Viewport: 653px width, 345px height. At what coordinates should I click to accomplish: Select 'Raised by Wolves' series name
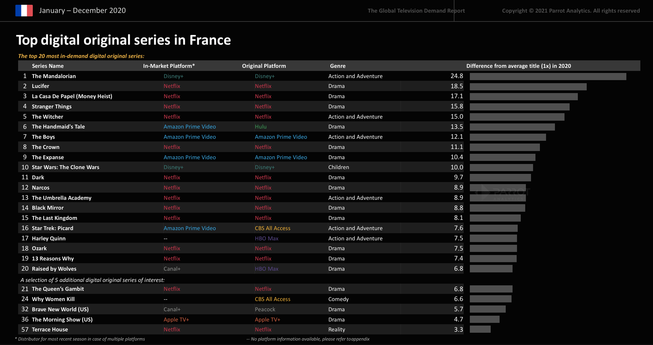click(54, 269)
